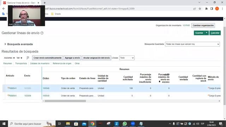Viewport: 226px width, 127px height.
Task: Sort by the Orden column header
Action: 46,78
